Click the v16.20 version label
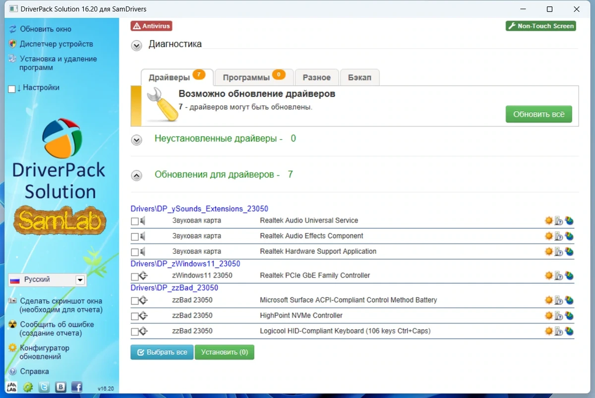 point(106,389)
